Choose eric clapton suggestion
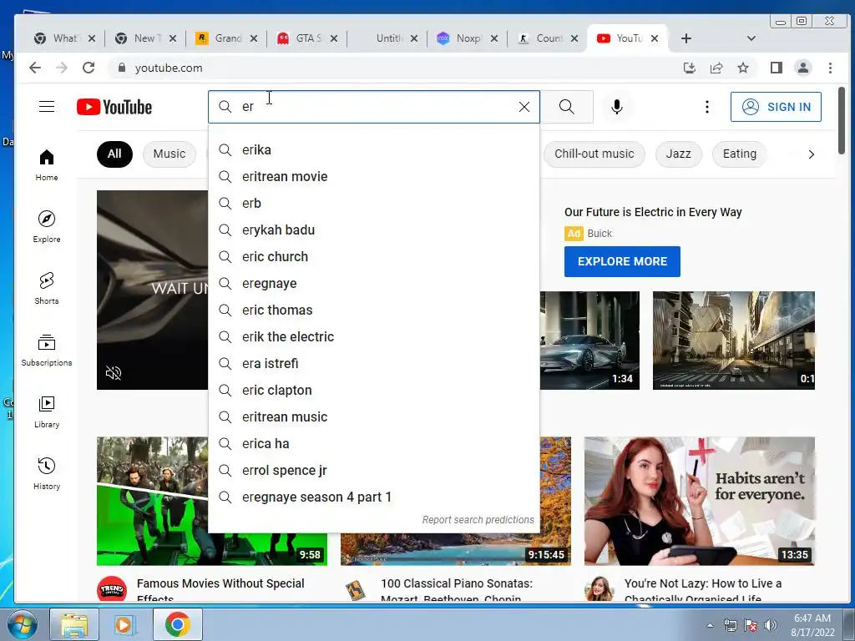 point(374,391)
